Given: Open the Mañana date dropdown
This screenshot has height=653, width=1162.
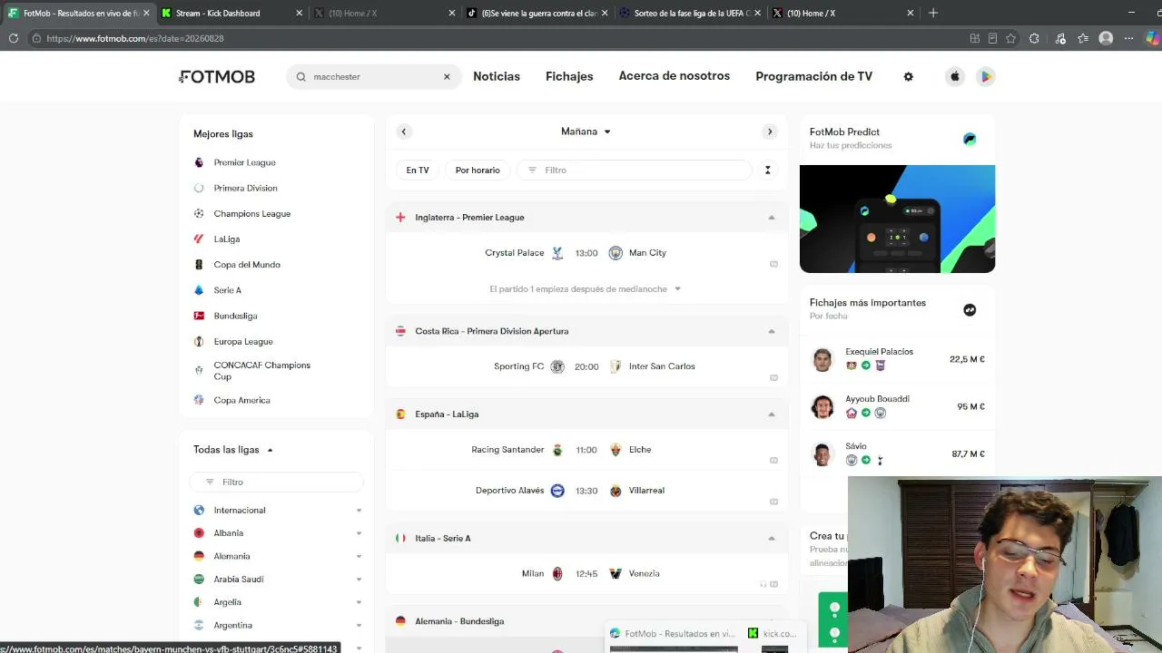Looking at the screenshot, I should pyautogui.click(x=586, y=132).
